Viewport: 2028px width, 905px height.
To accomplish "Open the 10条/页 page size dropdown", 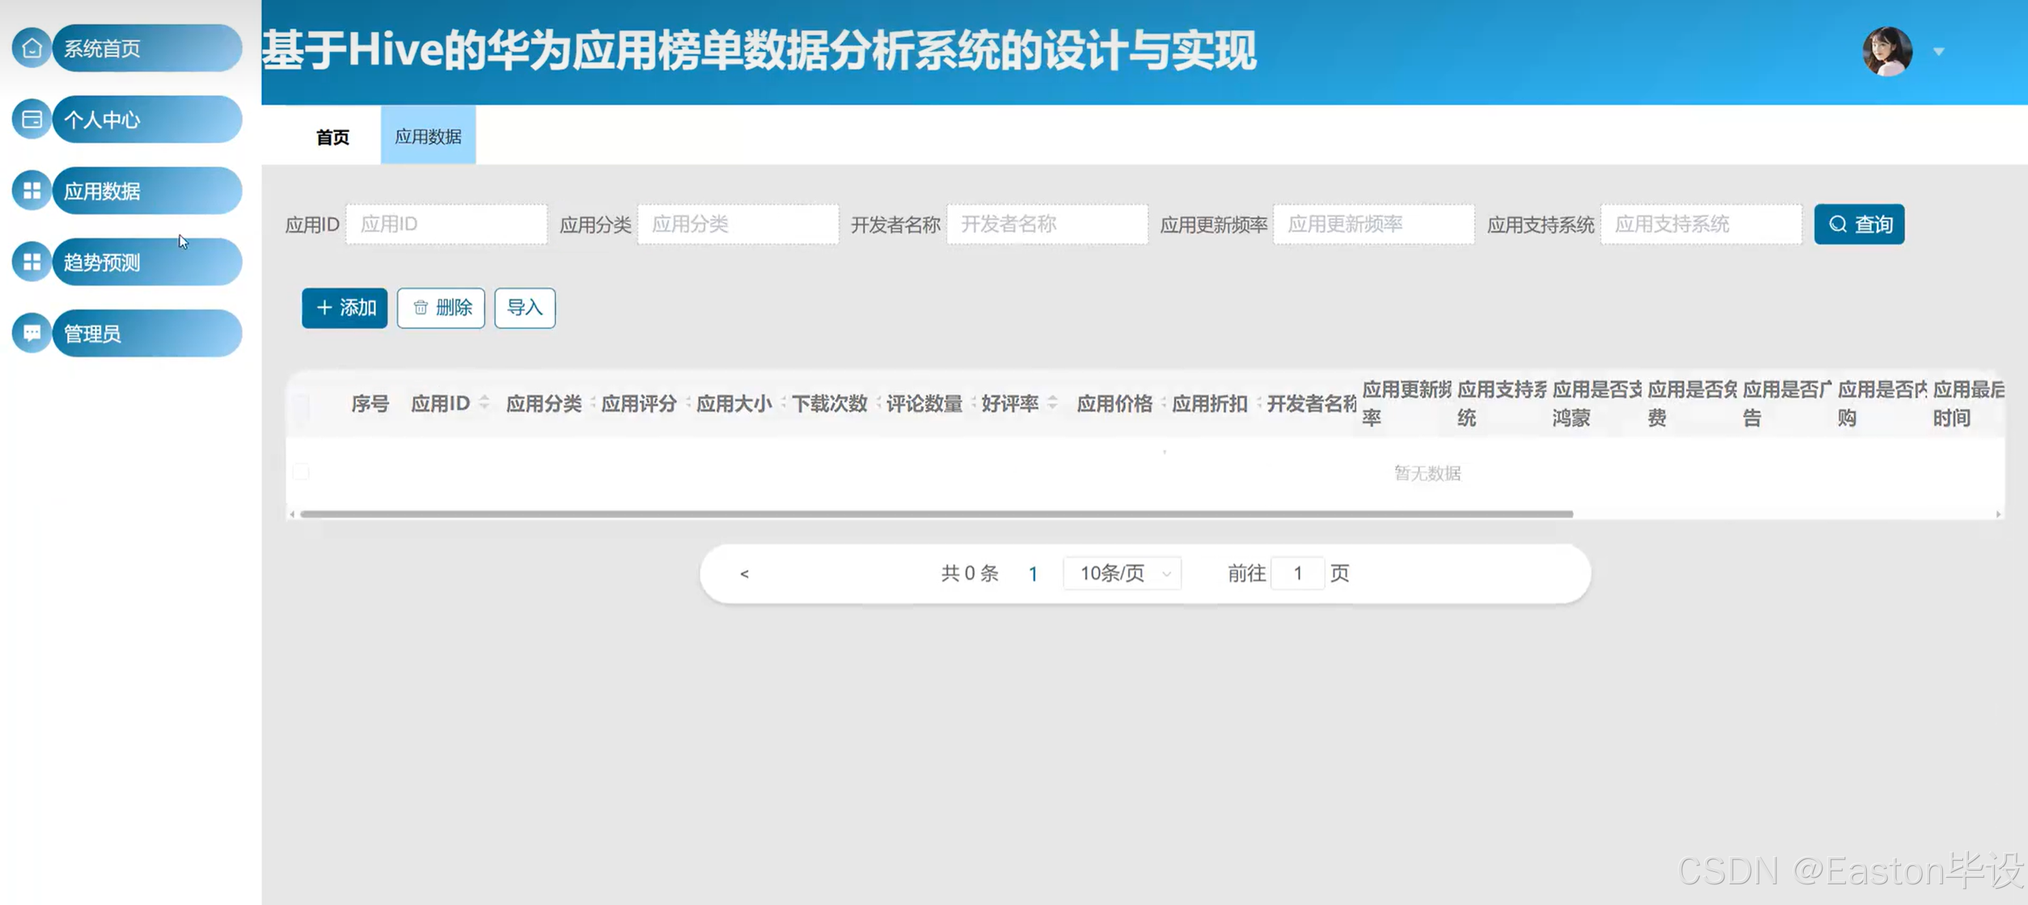I will (x=1122, y=573).
